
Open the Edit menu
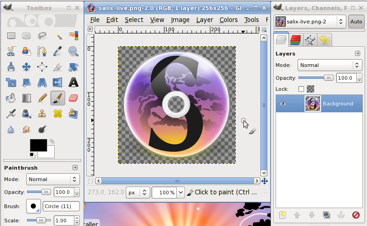pos(112,20)
